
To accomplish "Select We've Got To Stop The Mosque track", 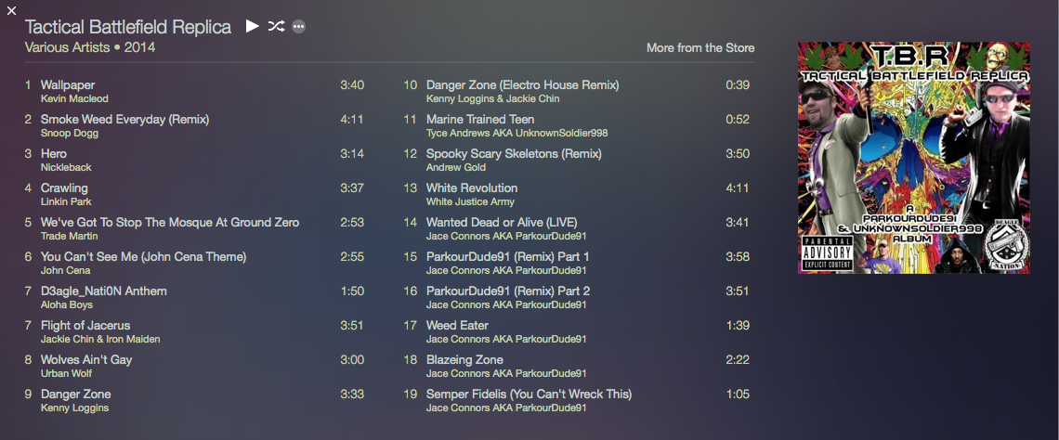I will [x=169, y=223].
